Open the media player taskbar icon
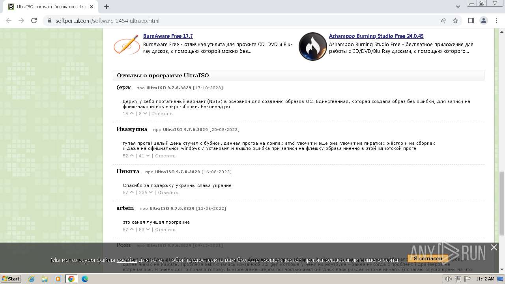Viewport: 505px width, 284px height. [58, 279]
